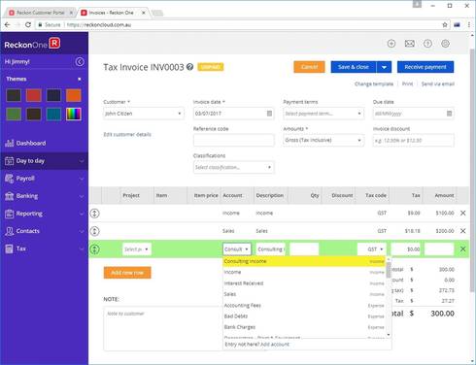
Task: Pick the rainbow custom theme swatch
Action: point(74,114)
